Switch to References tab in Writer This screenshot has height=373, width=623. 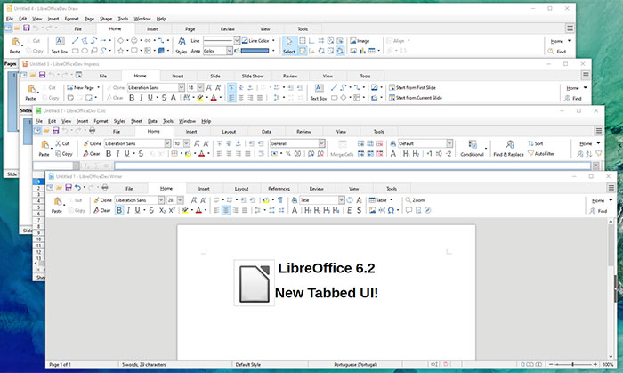pos(279,189)
